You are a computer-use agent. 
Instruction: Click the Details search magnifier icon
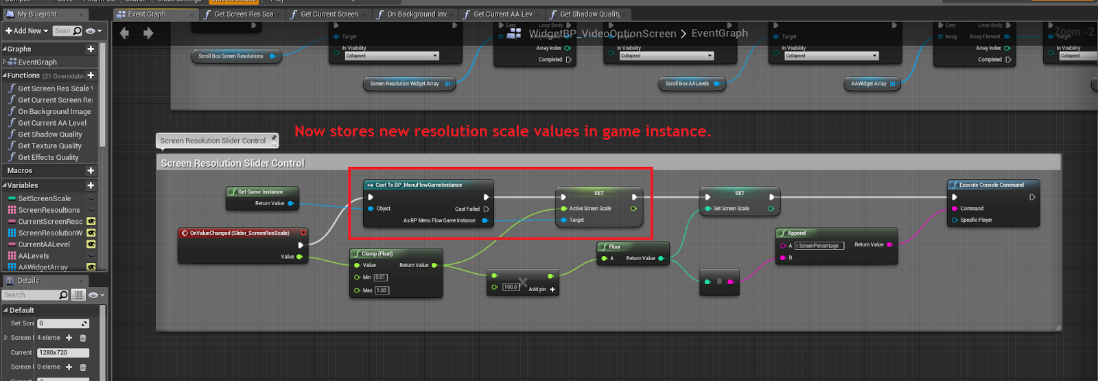click(x=64, y=295)
